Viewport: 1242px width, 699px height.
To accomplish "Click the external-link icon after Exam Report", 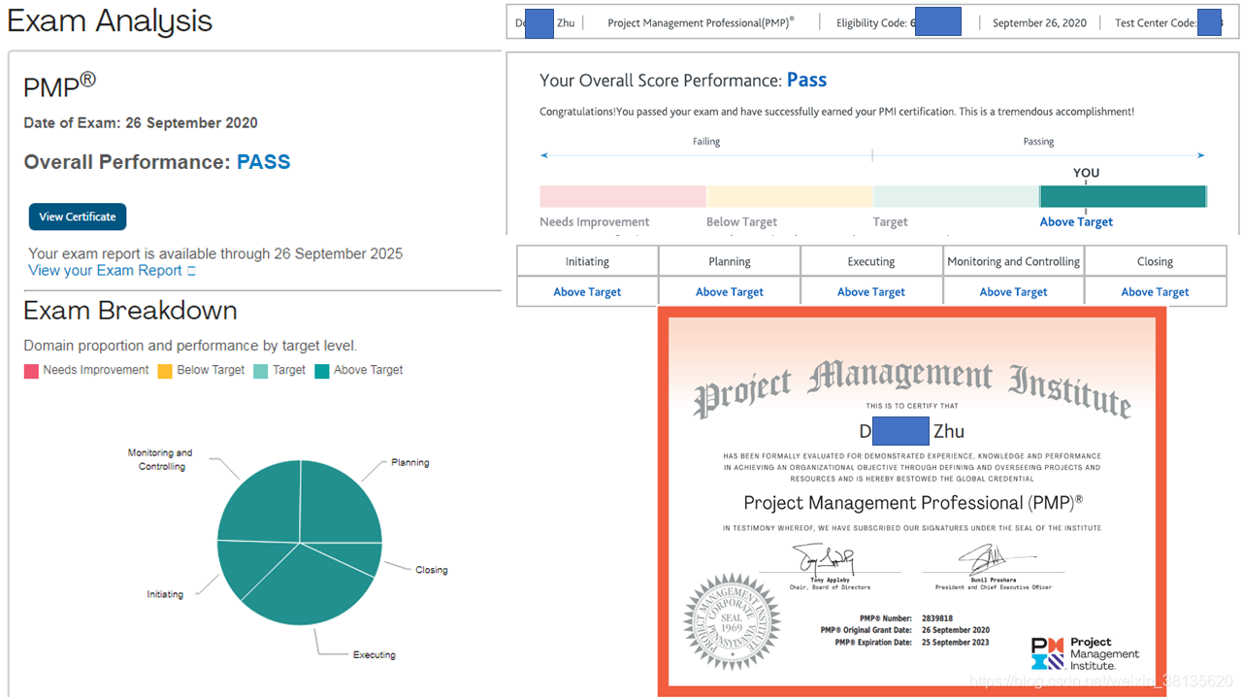I will (x=191, y=271).
